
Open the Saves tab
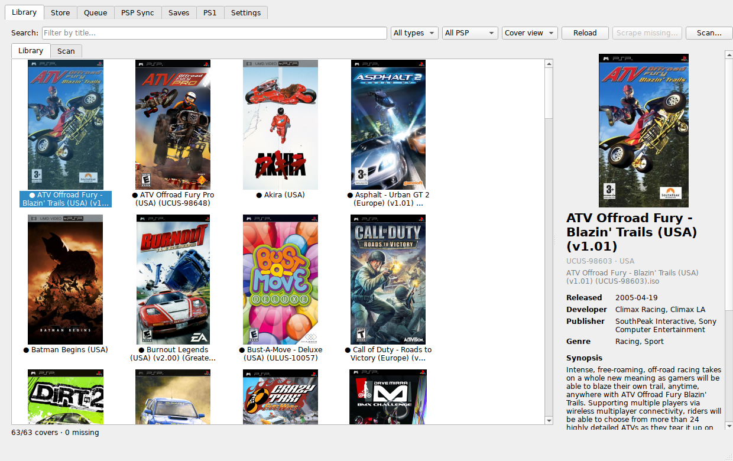pos(179,12)
